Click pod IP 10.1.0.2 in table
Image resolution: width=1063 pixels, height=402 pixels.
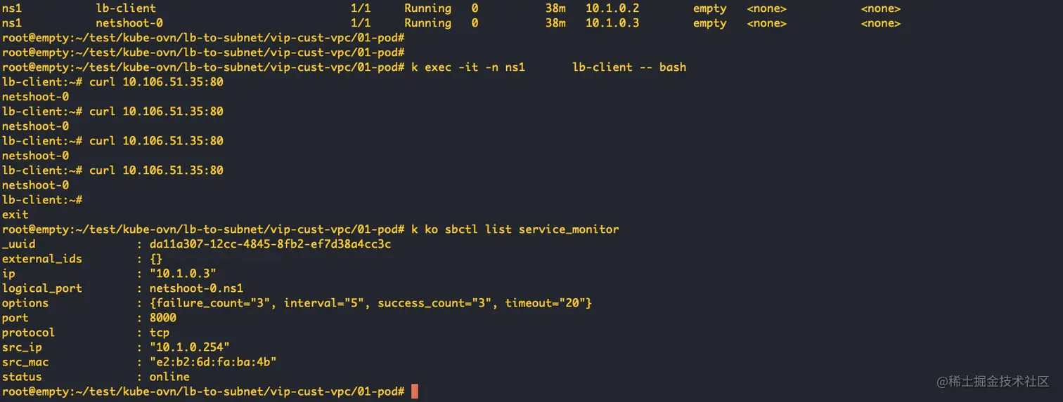pyautogui.click(x=612, y=8)
